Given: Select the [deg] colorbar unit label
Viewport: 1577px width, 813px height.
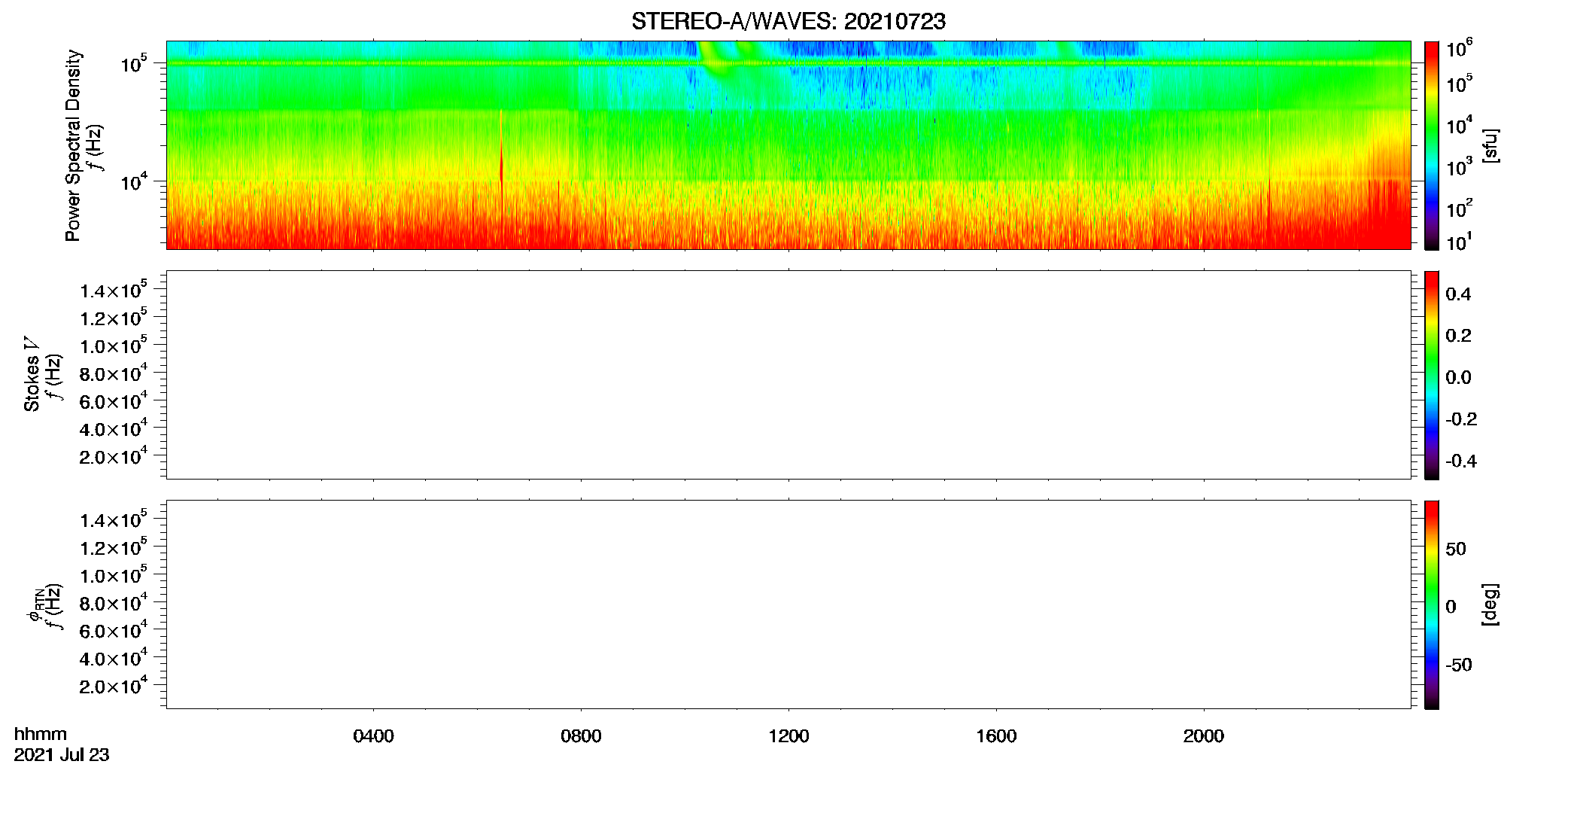Looking at the screenshot, I should [x=1490, y=604].
